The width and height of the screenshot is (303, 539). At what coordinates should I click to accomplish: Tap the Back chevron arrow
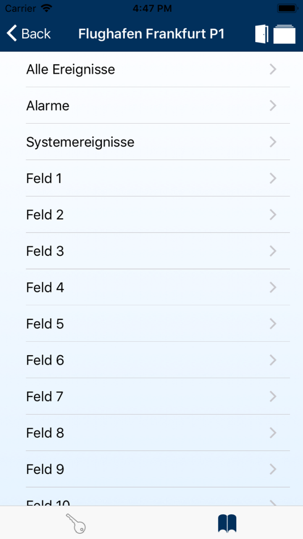pyautogui.click(x=12, y=33)
